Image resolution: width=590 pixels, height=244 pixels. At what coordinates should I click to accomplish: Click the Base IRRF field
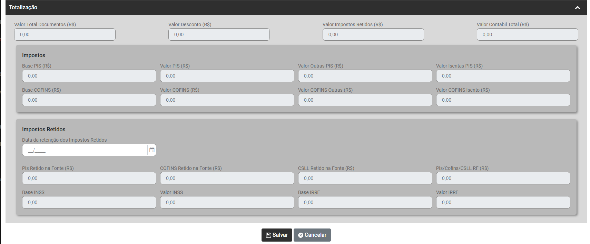tap(365, 202)
